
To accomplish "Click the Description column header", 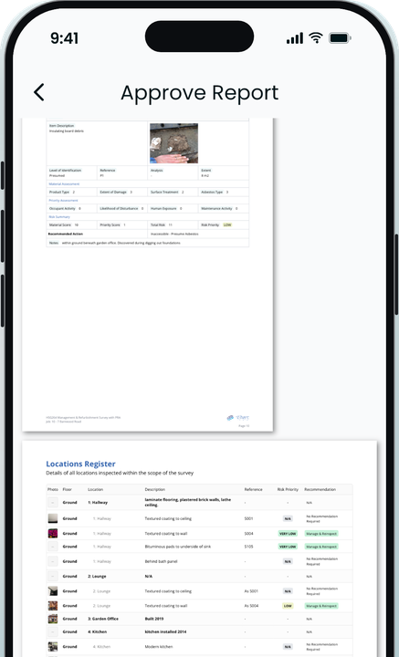I will coord(155,489).
